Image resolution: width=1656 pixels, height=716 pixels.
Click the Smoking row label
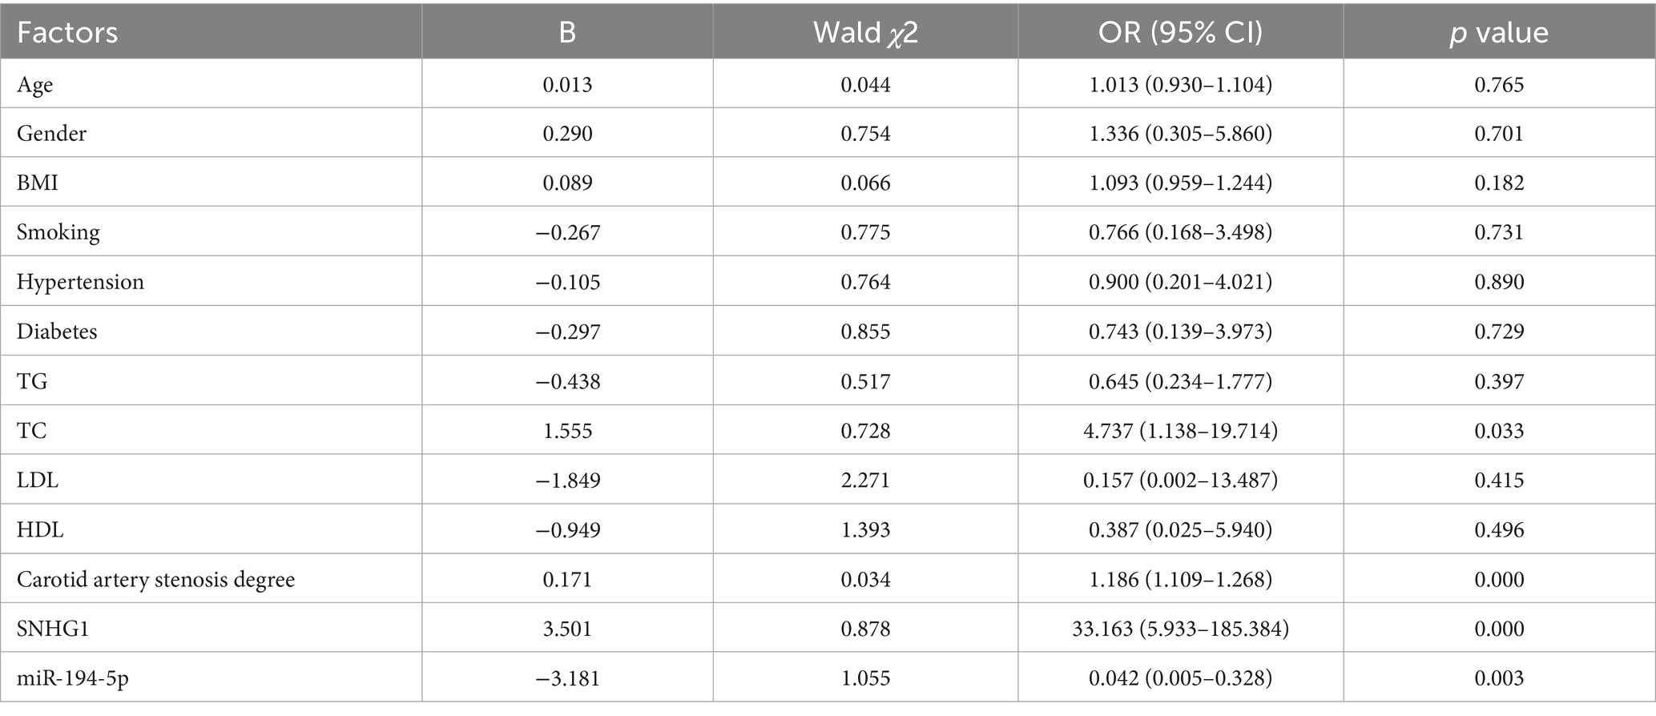pyautogui.click(x=58, y=233)
